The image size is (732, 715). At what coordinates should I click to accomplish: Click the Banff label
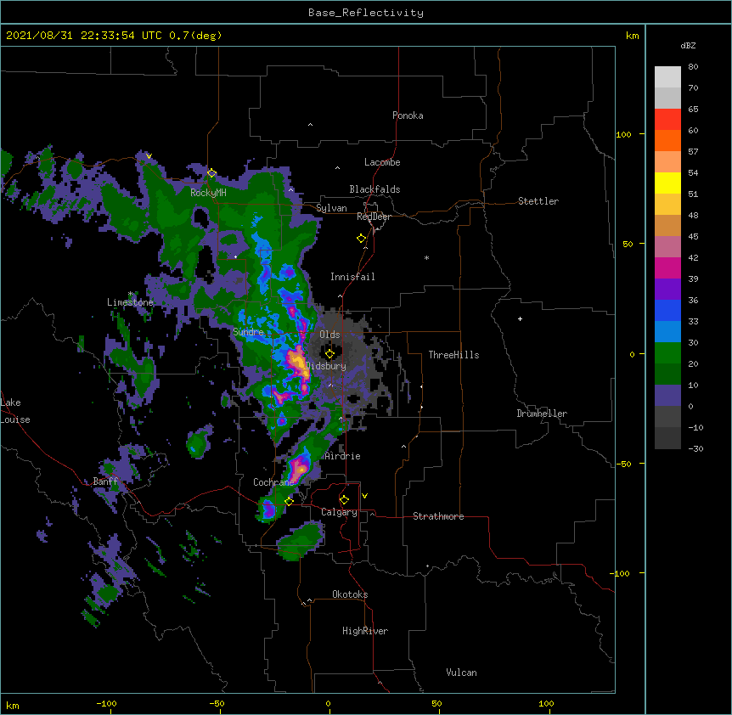[x=105, y=481]
